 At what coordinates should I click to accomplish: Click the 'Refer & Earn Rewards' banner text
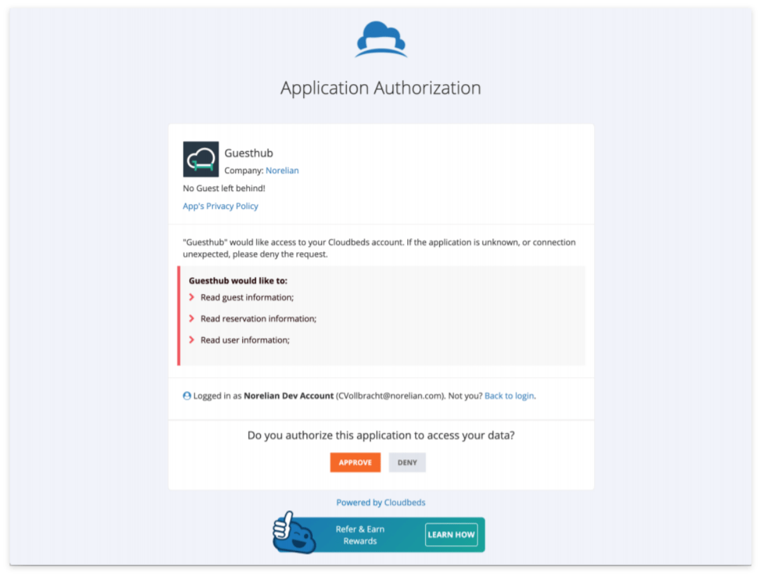click(x=360, y=535)
